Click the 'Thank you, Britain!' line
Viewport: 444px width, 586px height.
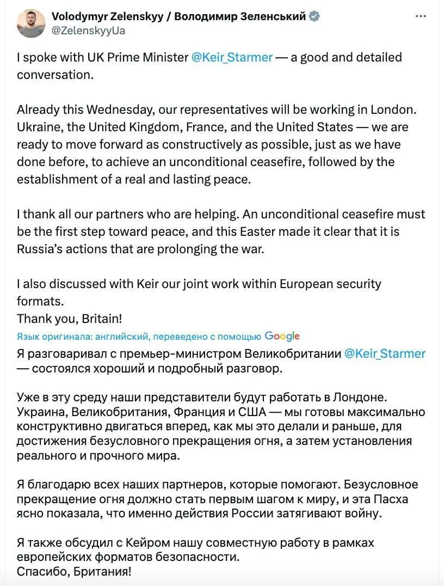tap(70, 319)
